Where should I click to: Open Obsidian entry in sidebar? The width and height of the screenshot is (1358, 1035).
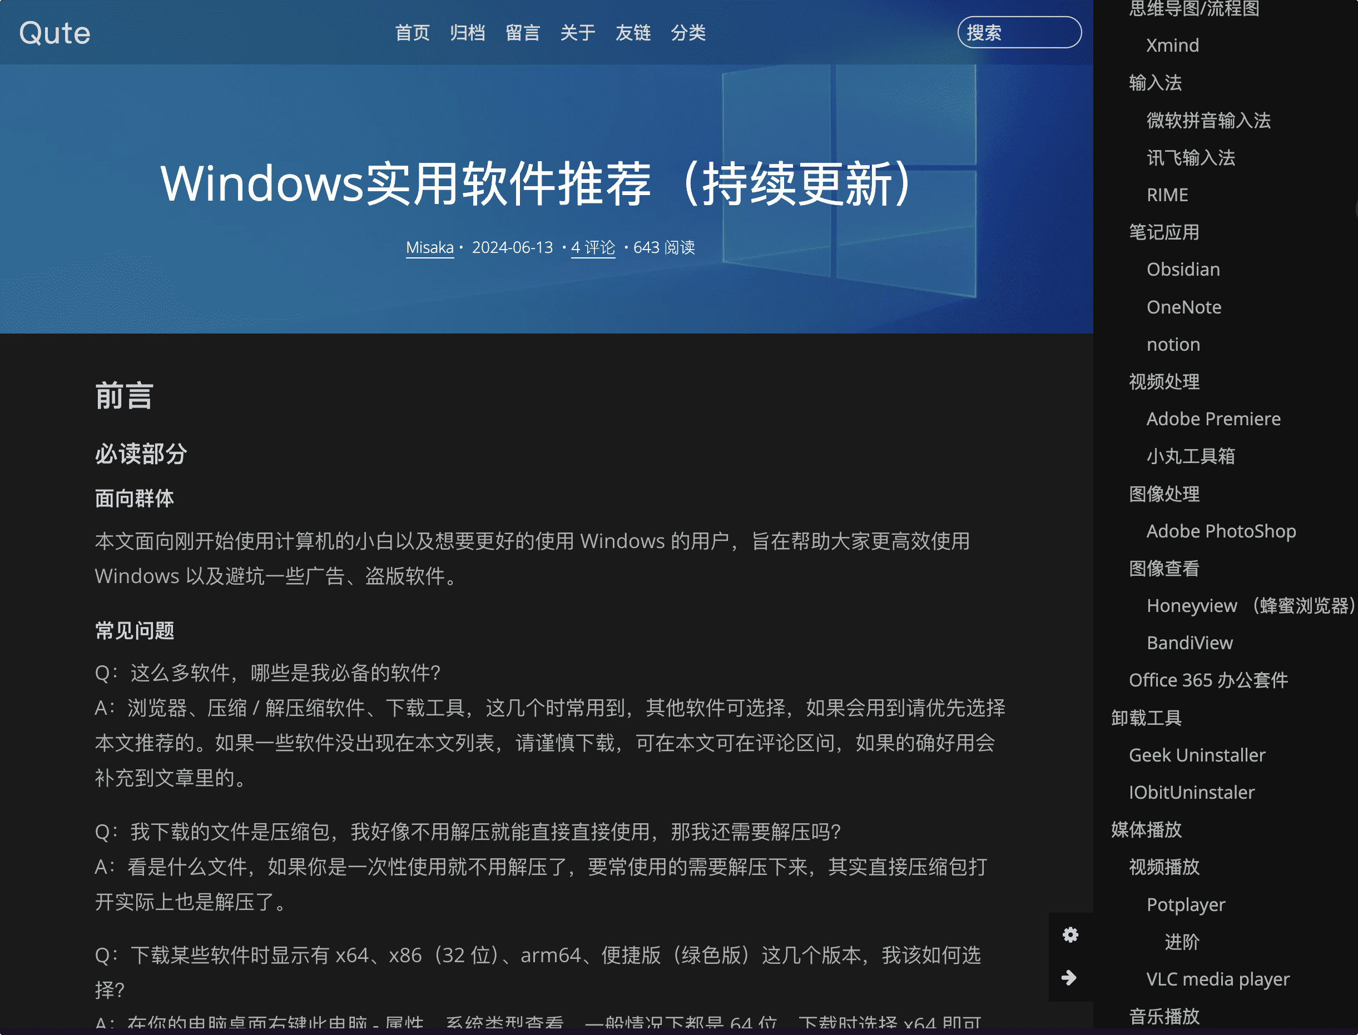point(1183,268)
